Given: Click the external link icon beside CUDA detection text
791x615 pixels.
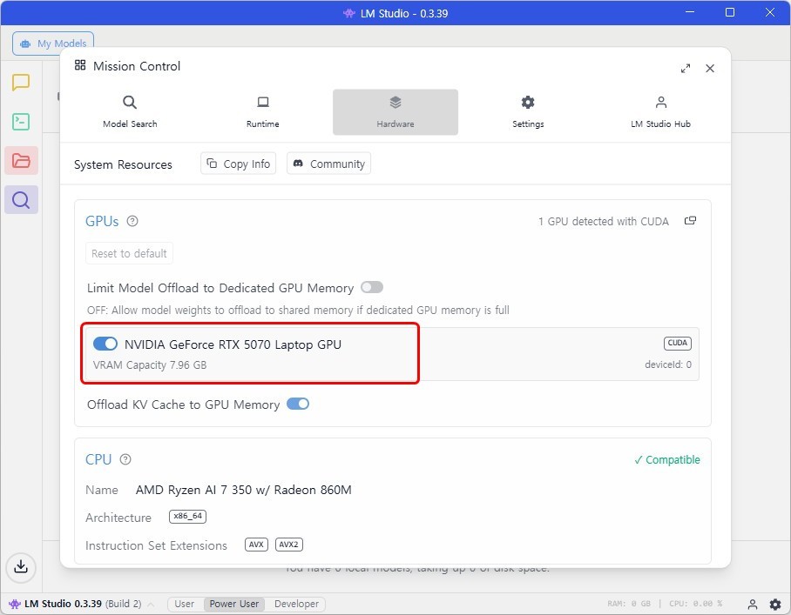Looking at the screenshot, I should [690, 221].
